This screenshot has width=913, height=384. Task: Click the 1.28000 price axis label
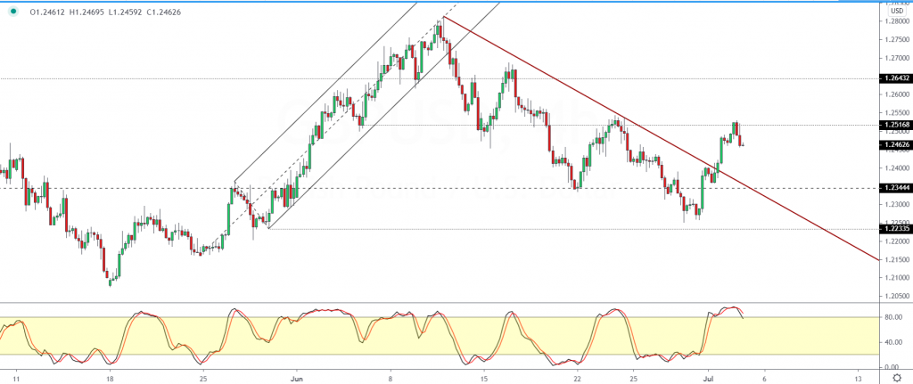[896, 21]
